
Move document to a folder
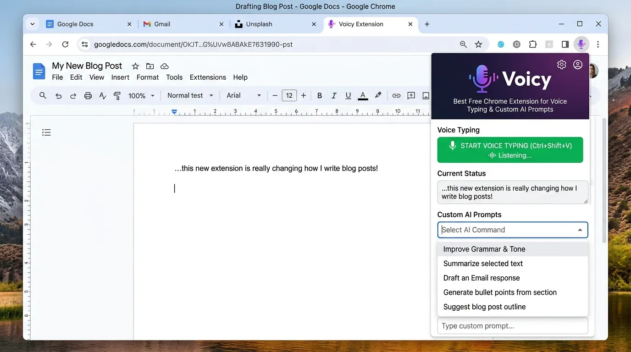click(150, 66)
